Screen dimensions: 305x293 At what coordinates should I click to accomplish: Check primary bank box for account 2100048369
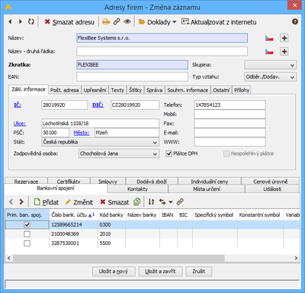[27, 234]
